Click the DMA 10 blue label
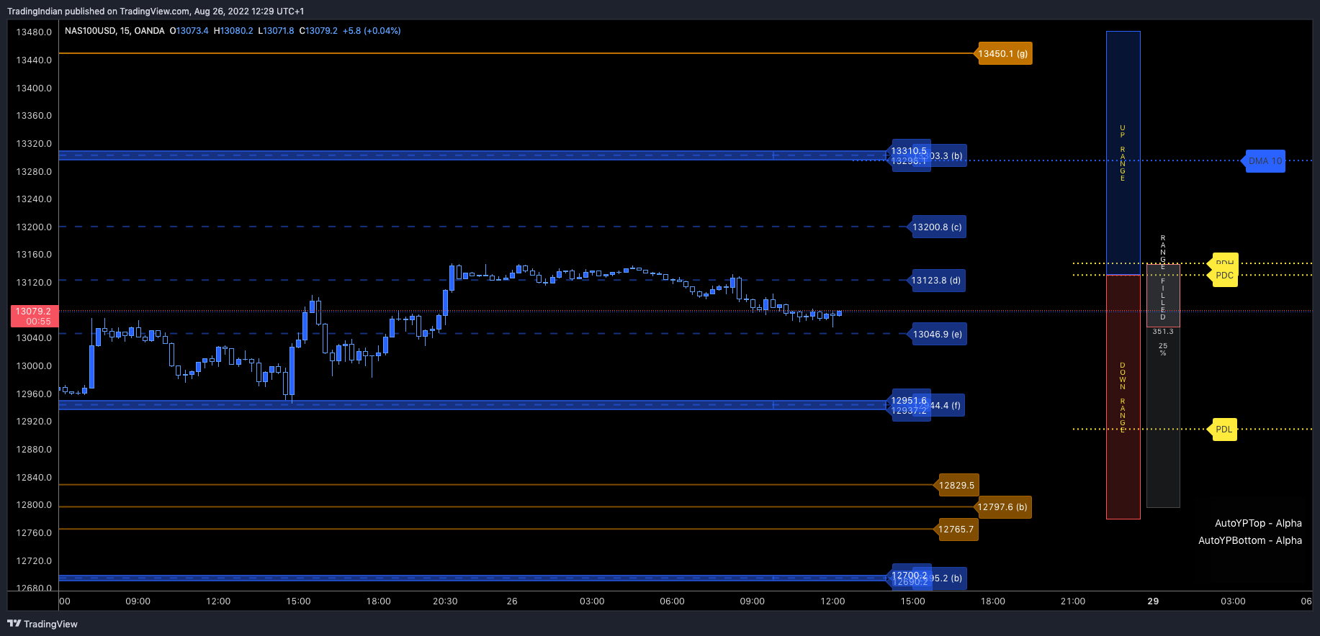The image size is (1320, 636). (1265, 161)
